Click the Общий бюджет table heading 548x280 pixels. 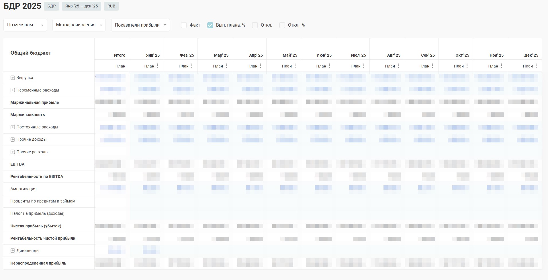pos(31,53)
